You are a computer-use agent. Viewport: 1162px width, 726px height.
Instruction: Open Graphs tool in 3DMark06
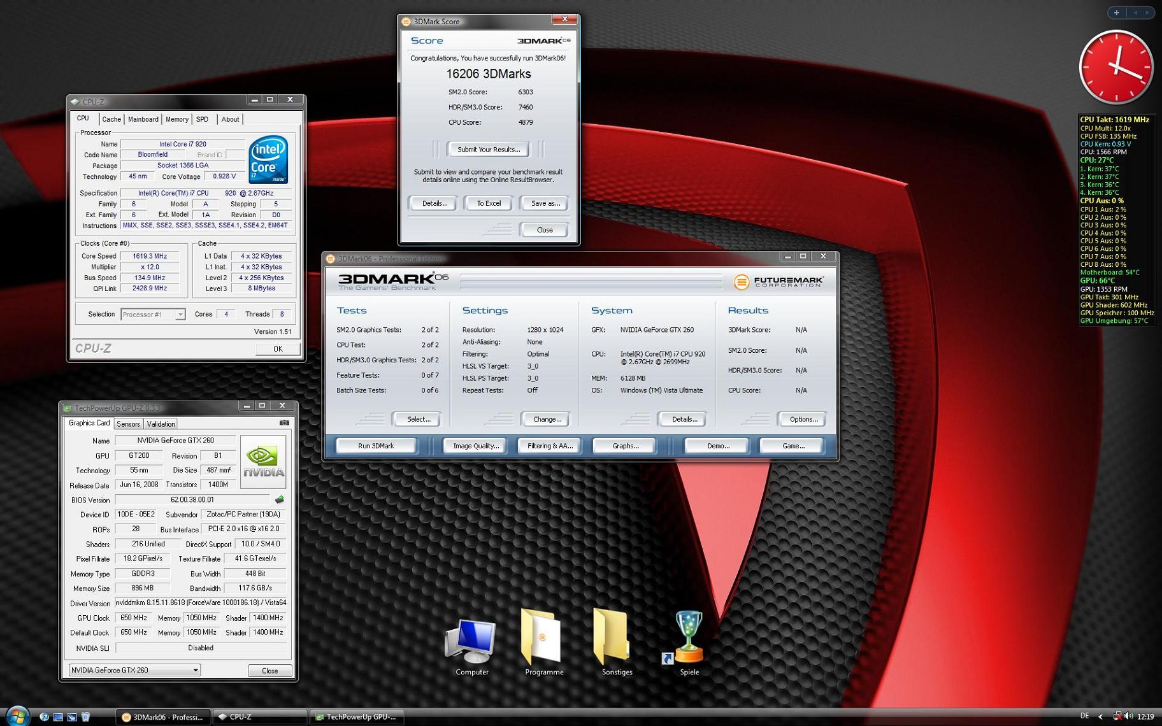pyautogui.click(x=625, y=446)
